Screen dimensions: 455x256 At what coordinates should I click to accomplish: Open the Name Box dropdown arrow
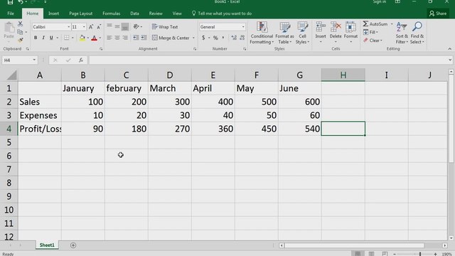[34, 60]
